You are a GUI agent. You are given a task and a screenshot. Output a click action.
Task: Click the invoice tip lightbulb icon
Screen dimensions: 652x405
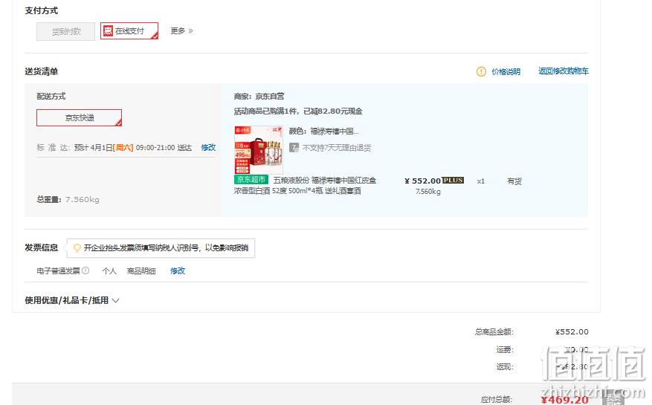(77, 247)
